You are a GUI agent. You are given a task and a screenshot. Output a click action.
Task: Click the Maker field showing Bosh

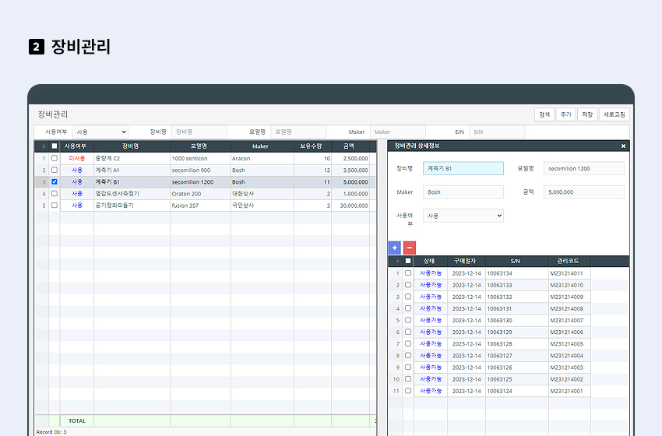(x=463, y=192)
